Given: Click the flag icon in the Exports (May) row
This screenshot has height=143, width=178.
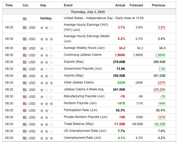Looking at the screenshot, I should click(25, 62).
